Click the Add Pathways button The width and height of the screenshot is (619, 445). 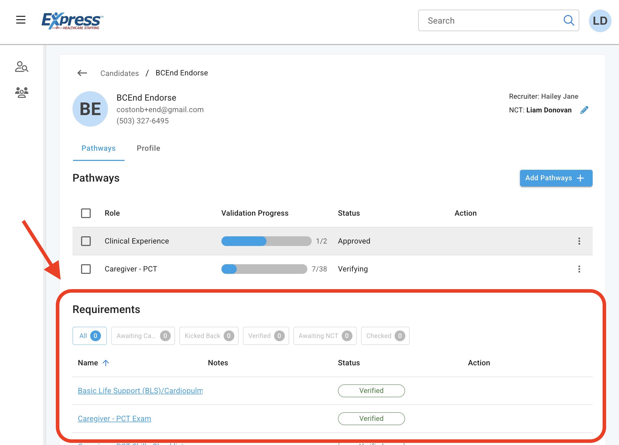(x=556, y=178)
